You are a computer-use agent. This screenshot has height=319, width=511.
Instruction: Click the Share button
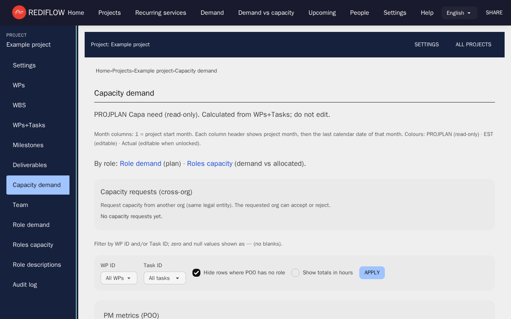tap(494, 13)
